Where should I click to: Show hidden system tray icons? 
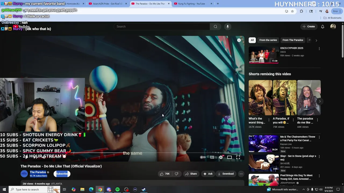coord(304,190)
